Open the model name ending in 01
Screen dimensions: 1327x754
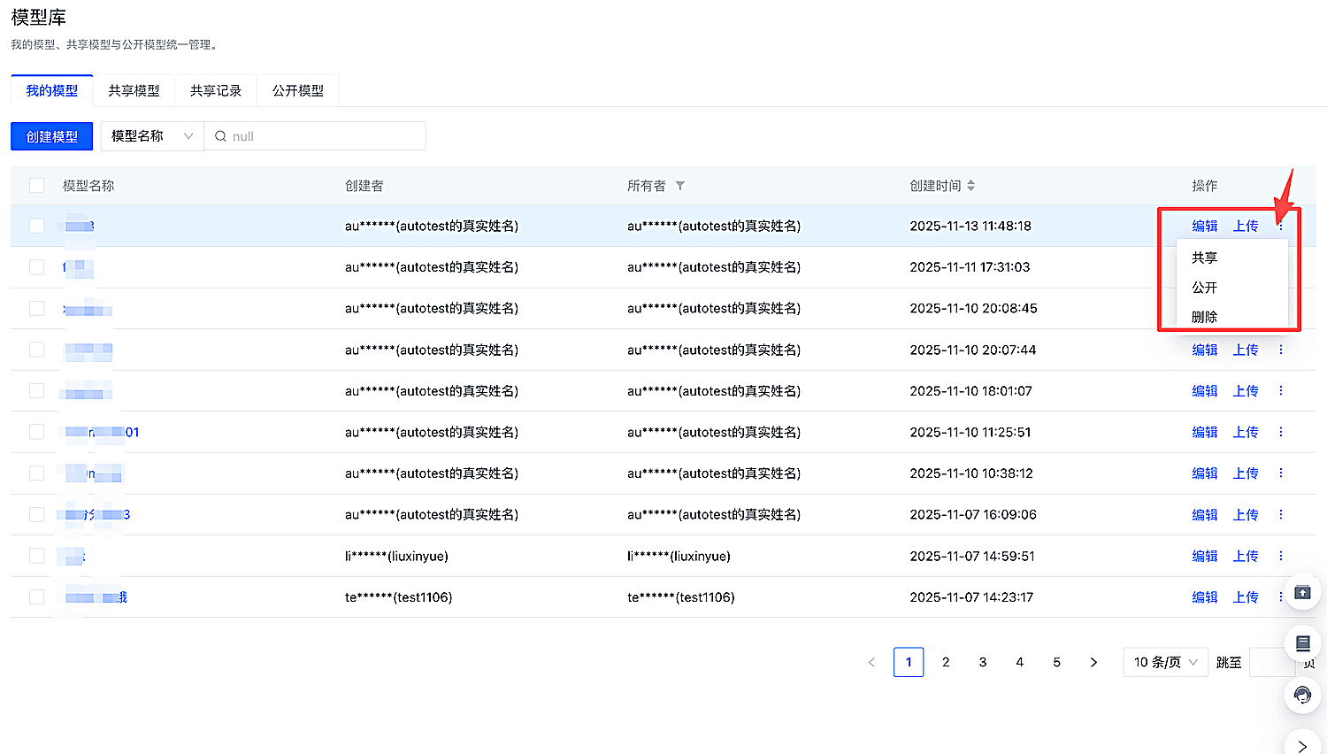pyautogui.click(x=101, y=432)
